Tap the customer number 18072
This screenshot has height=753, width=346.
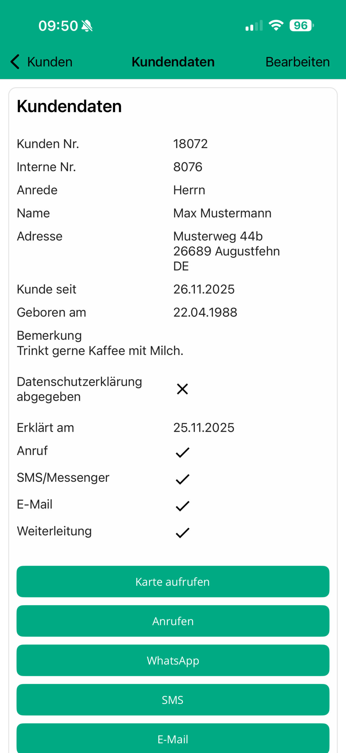click(x=190, y=144)
